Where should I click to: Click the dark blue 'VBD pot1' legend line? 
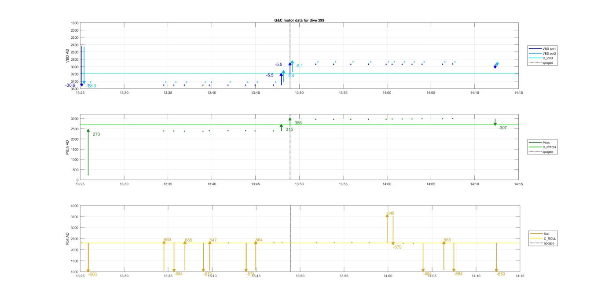535,49
